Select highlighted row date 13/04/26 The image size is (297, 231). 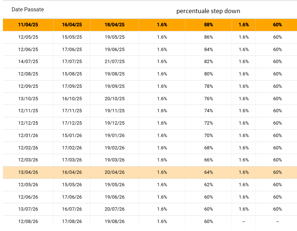coord(28,172)
